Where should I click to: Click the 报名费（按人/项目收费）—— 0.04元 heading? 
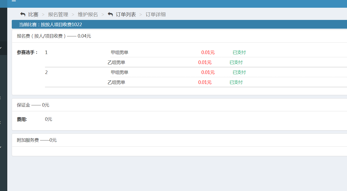pos(54,36)
